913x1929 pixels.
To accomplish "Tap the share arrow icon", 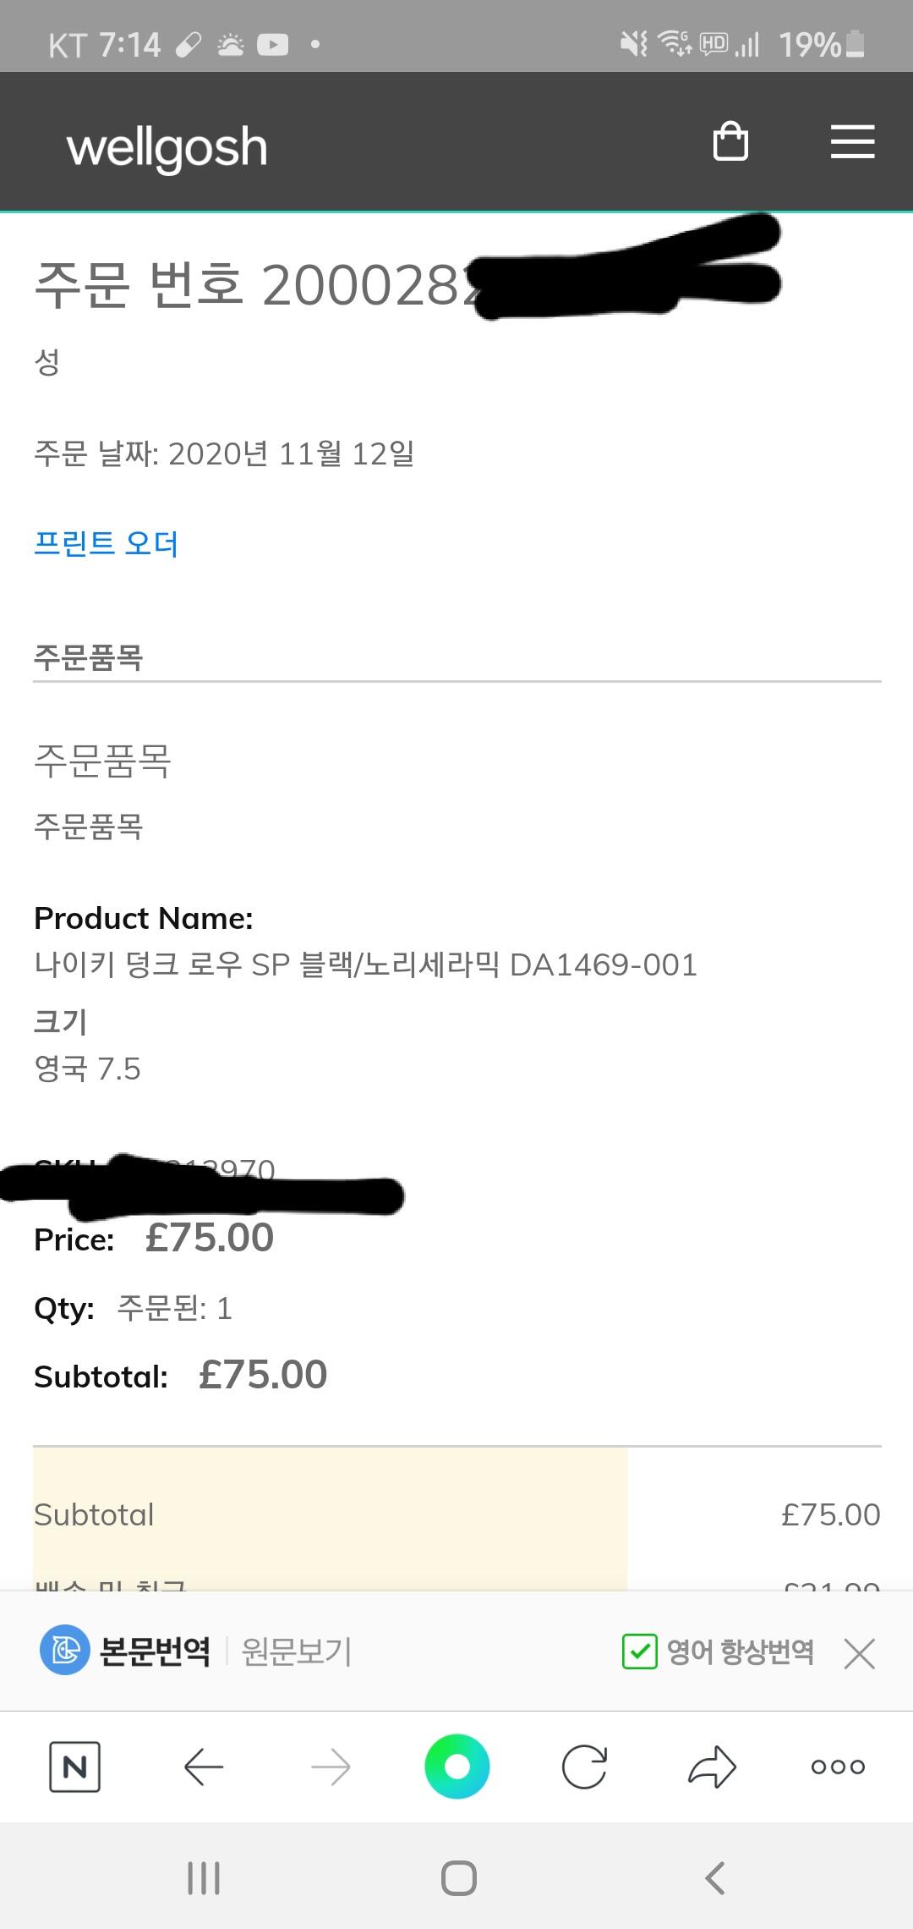I will click(x=712, y=1767).
